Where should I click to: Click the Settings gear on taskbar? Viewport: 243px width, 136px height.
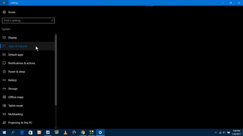[x=100, y=133]
